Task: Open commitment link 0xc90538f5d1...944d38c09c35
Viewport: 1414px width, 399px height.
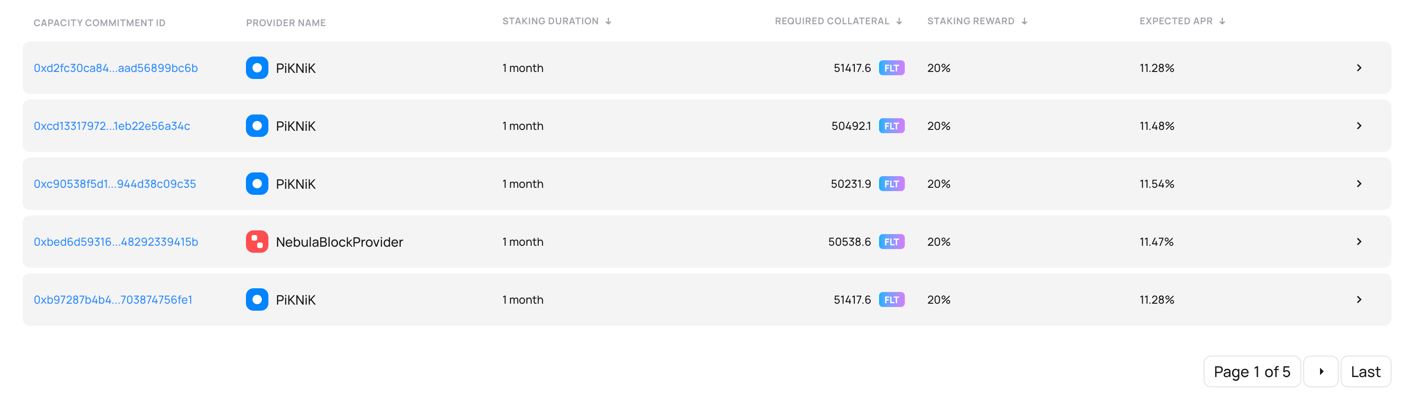Action: tap(115, 184)
